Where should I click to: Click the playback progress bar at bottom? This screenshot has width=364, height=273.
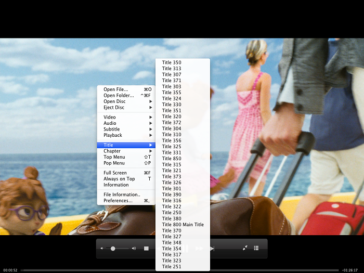(x=180, y=270)
